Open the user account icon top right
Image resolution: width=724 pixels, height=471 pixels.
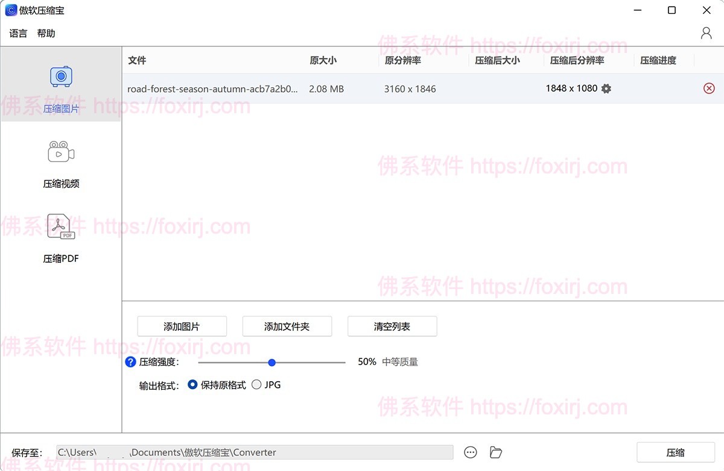[707, 33]
